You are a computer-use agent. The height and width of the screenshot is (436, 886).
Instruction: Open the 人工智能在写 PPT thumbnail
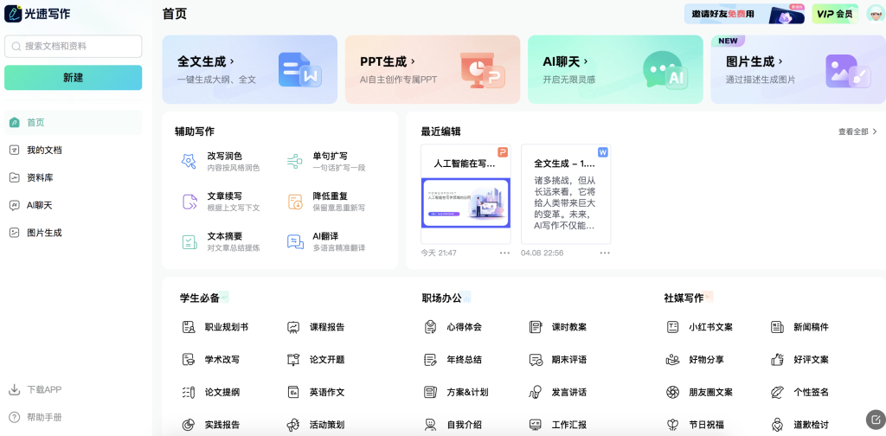click(465, 195)
